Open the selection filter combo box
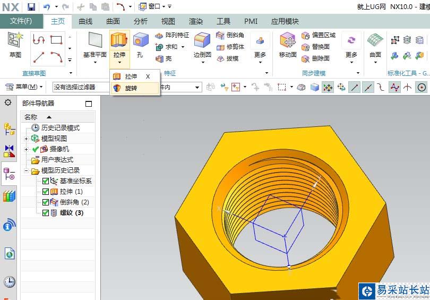This screenshot has width=430, height=300. point(81,87)
